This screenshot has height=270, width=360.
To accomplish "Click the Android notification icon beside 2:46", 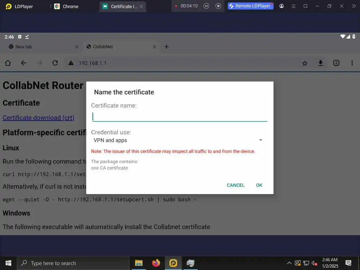I will tap(20, 37).
